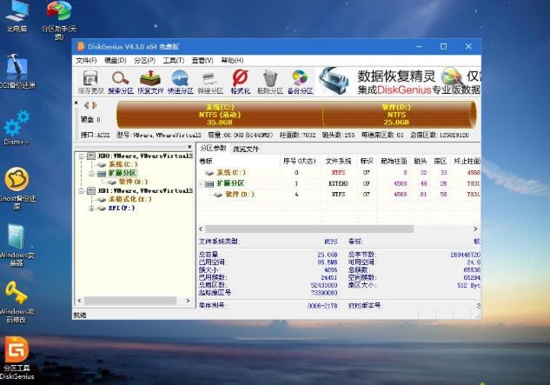The height and width of the screenshot is (385, 550).
Task: Open Windows密码修改 key icon
Action: 17,302
